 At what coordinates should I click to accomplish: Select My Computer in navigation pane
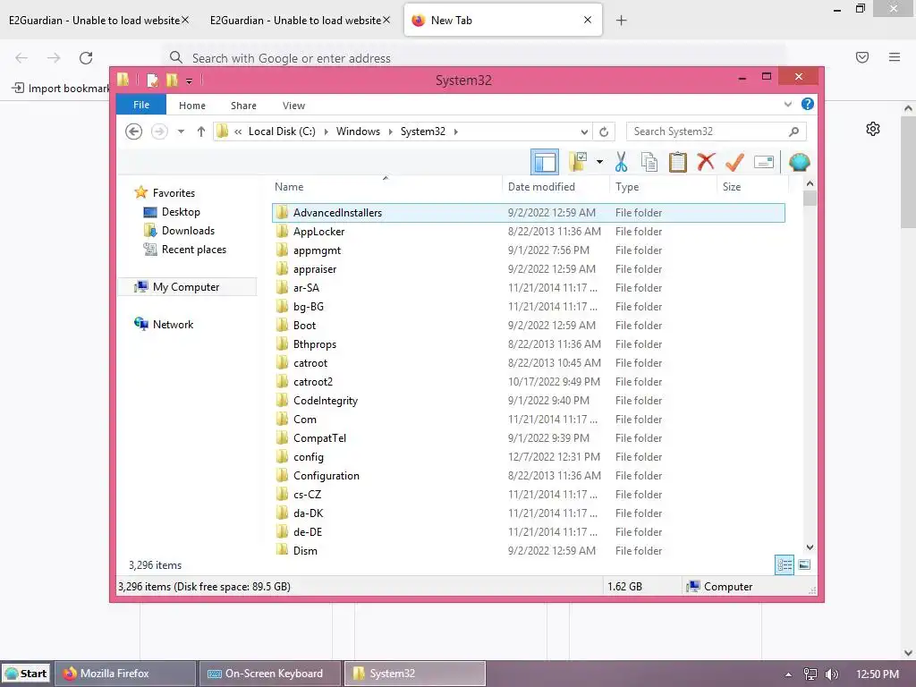186,287
